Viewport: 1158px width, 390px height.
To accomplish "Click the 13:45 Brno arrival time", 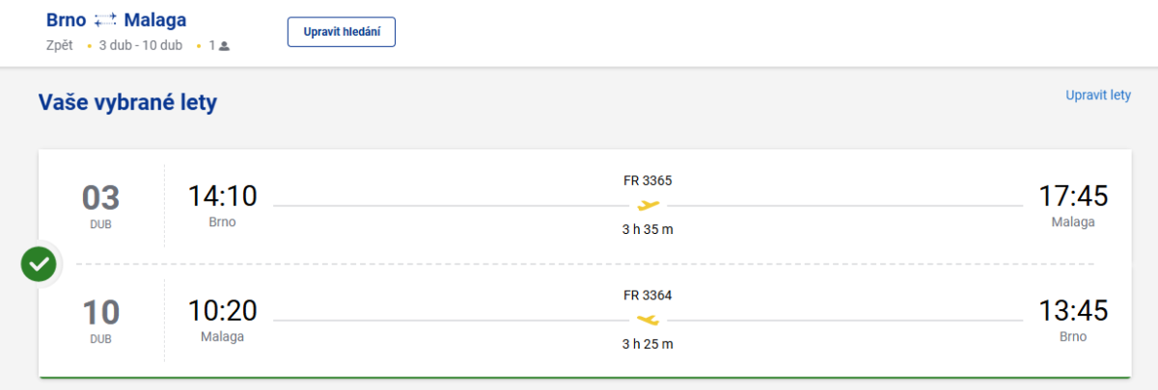I will point(1073,311).
